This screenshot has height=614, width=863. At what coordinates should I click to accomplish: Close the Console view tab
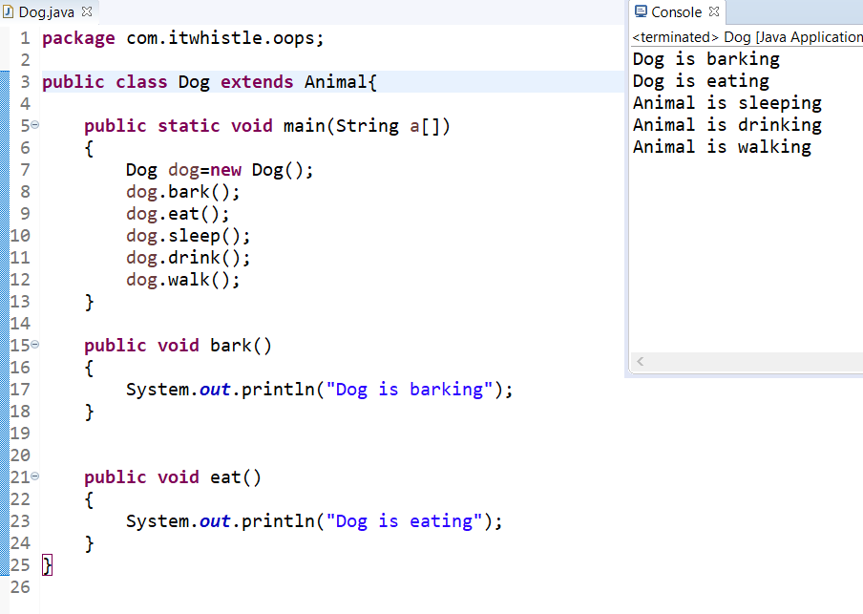pos(713,12)
